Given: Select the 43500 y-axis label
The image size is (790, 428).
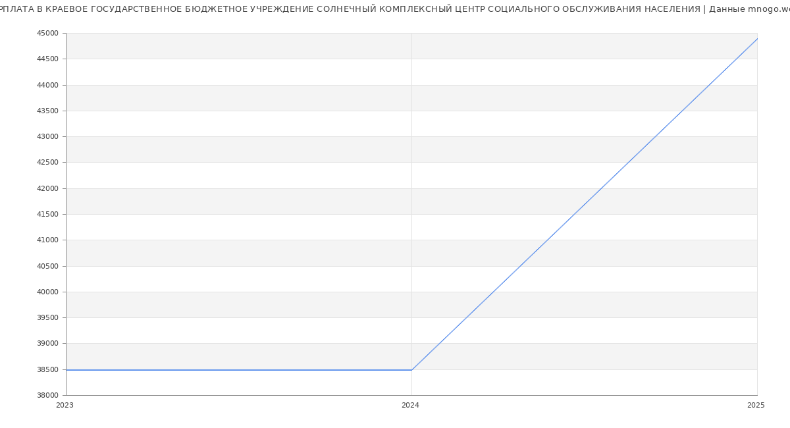Looking at the screenshot, I should 48,111.
